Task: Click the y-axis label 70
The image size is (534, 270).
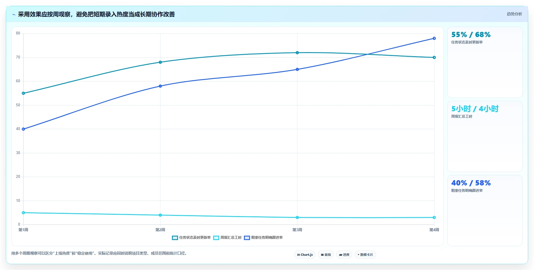Action: (18, 57)
